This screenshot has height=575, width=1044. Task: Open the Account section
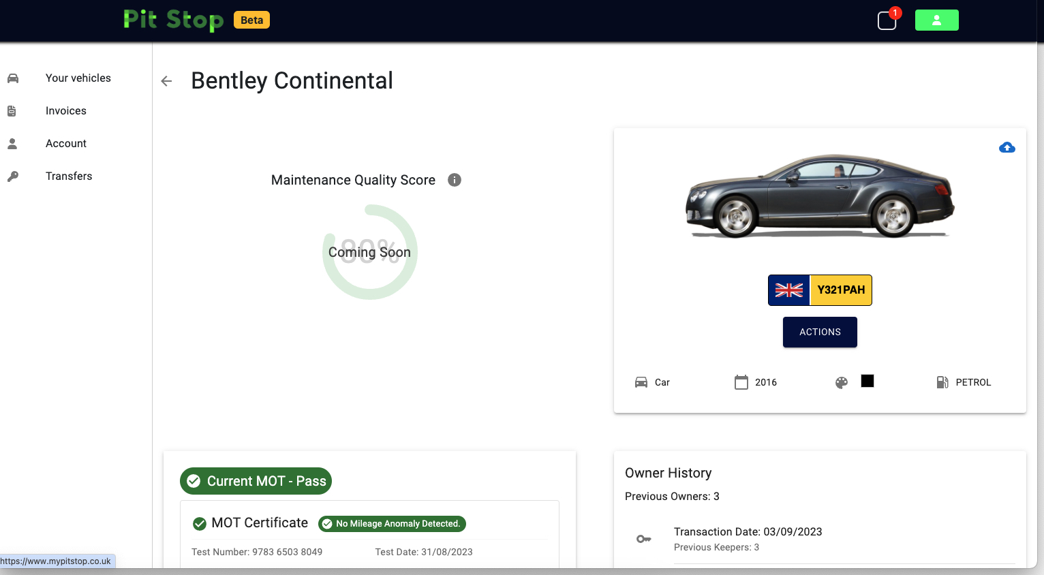pos(66,144)
